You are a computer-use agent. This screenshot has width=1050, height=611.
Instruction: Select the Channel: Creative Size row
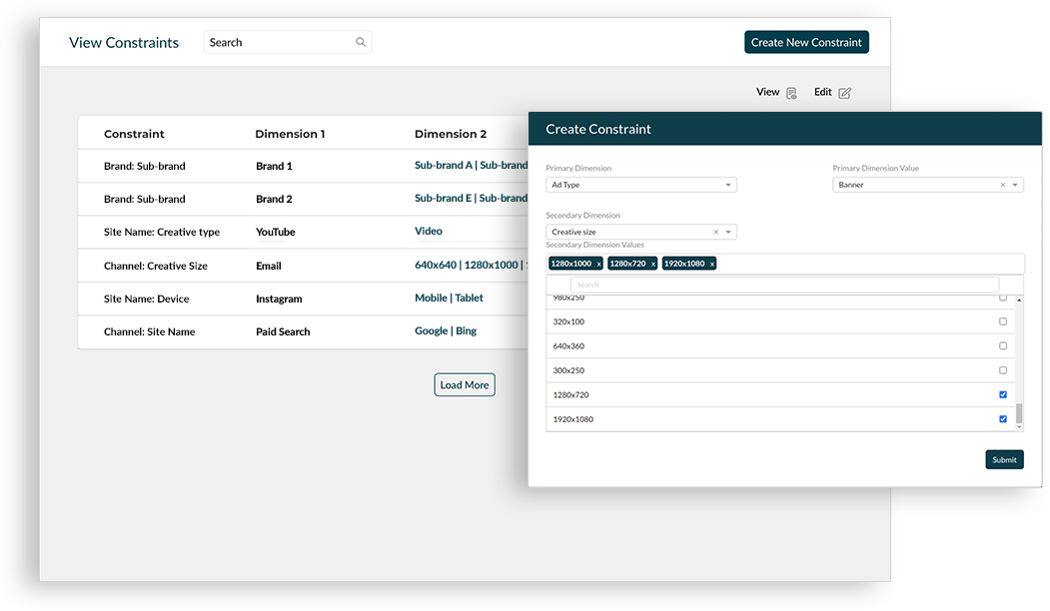303,266
